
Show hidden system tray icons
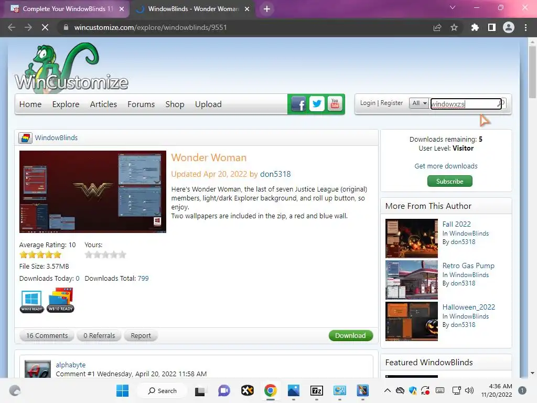(x=388, y=390)
